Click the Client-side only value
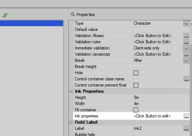This screenshot has width=192, height=136. [x=146, y=48]
